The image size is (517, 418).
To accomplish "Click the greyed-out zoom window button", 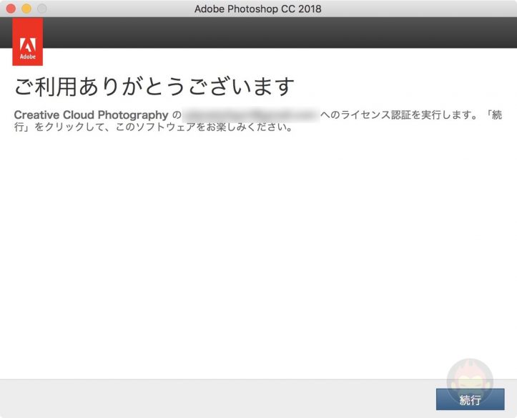I will (x=42, y=9).
